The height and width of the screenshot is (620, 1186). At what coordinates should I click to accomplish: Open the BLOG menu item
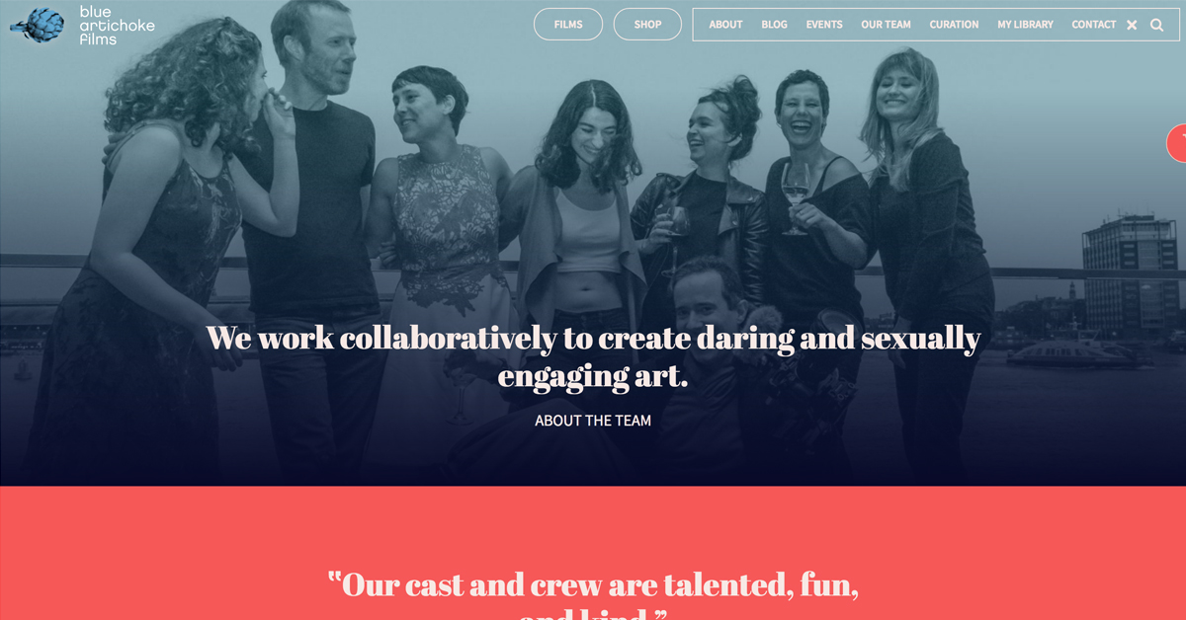pyautogui.click(x=775, y=25)
